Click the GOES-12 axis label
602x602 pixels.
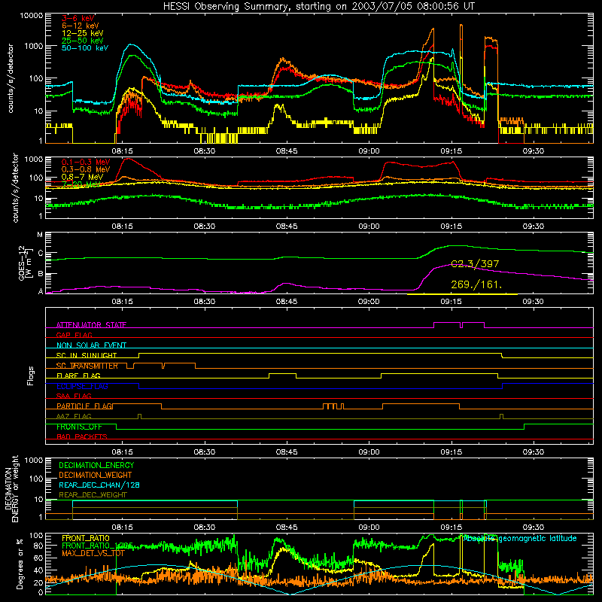click(26, 263)
